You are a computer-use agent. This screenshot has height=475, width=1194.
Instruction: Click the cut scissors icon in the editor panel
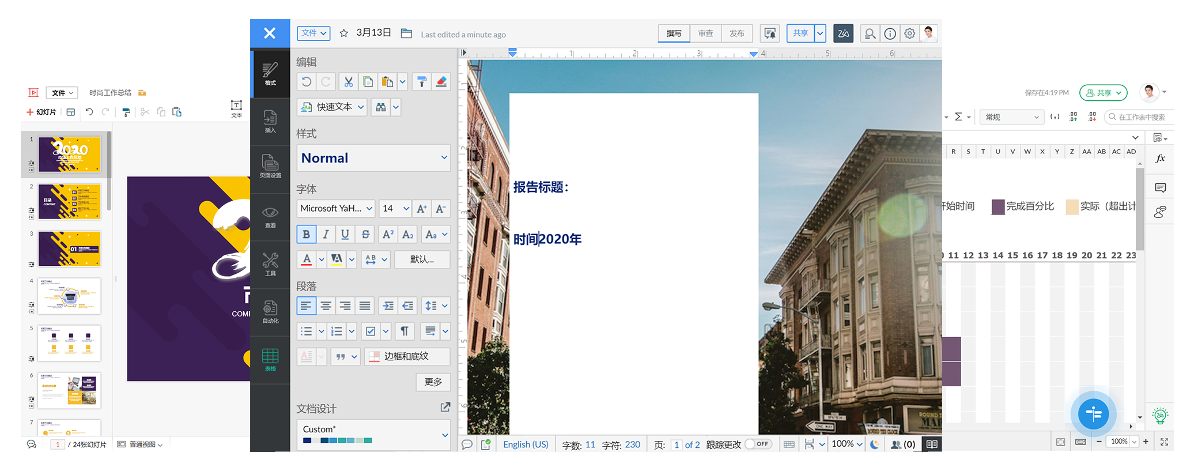349,82
